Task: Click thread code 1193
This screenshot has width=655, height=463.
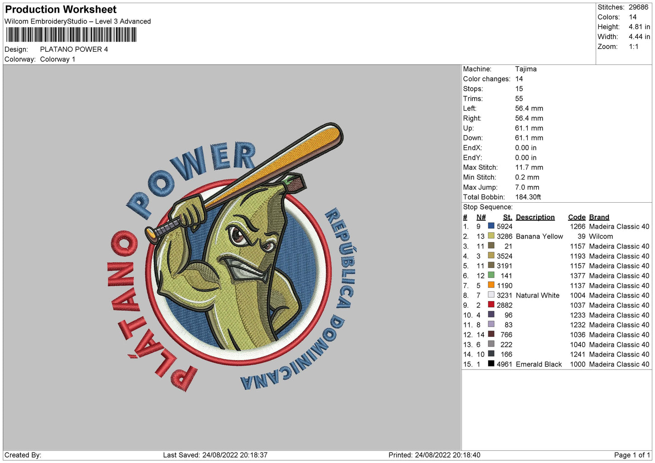Action: coord(577,256)
